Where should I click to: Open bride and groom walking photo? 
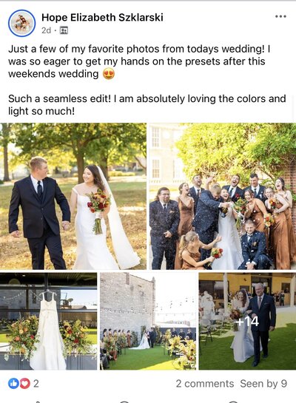click(x=73, y=196)
